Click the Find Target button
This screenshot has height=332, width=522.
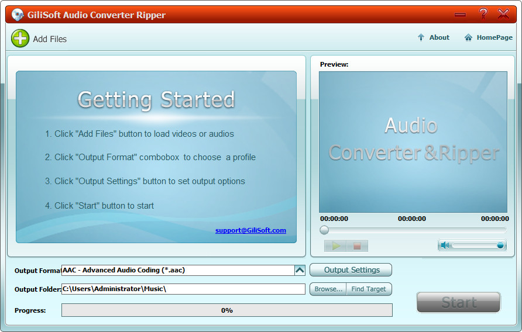click(x=369, y=289)
